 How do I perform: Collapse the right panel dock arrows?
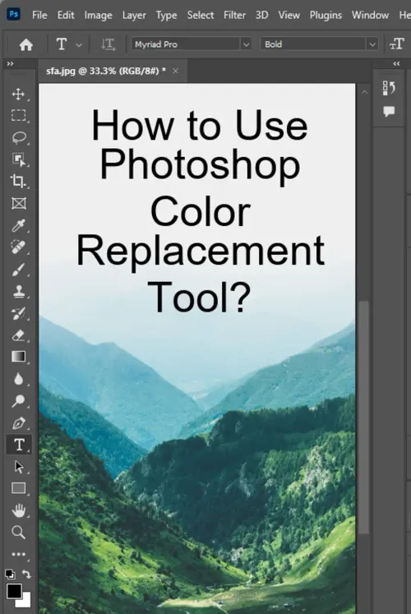396,63
